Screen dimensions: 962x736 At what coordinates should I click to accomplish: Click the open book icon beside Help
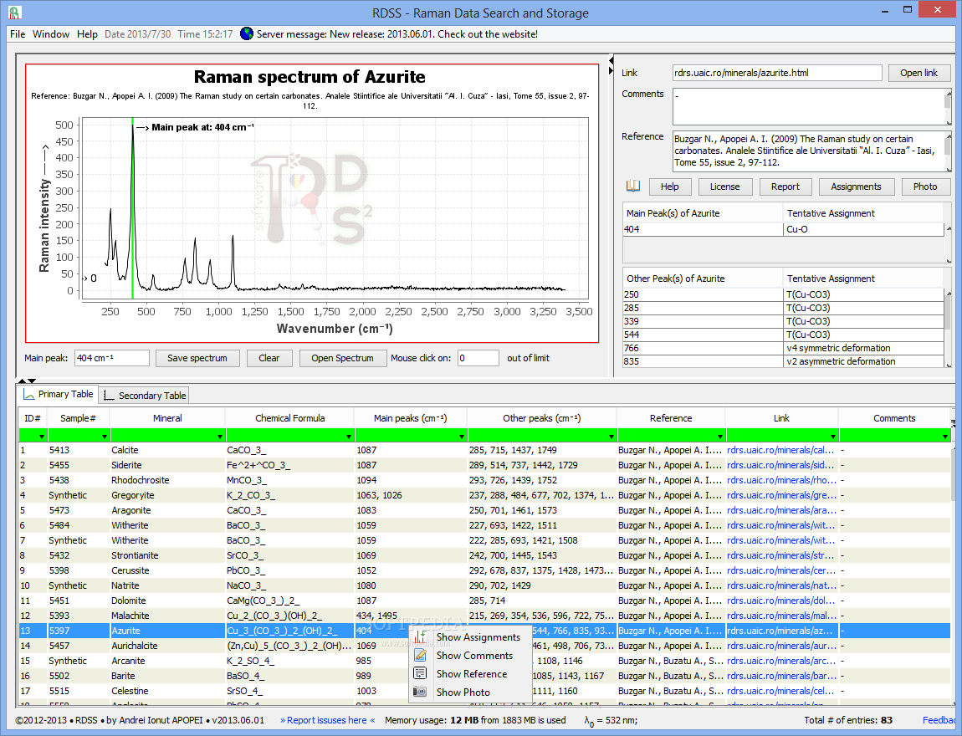633,187
